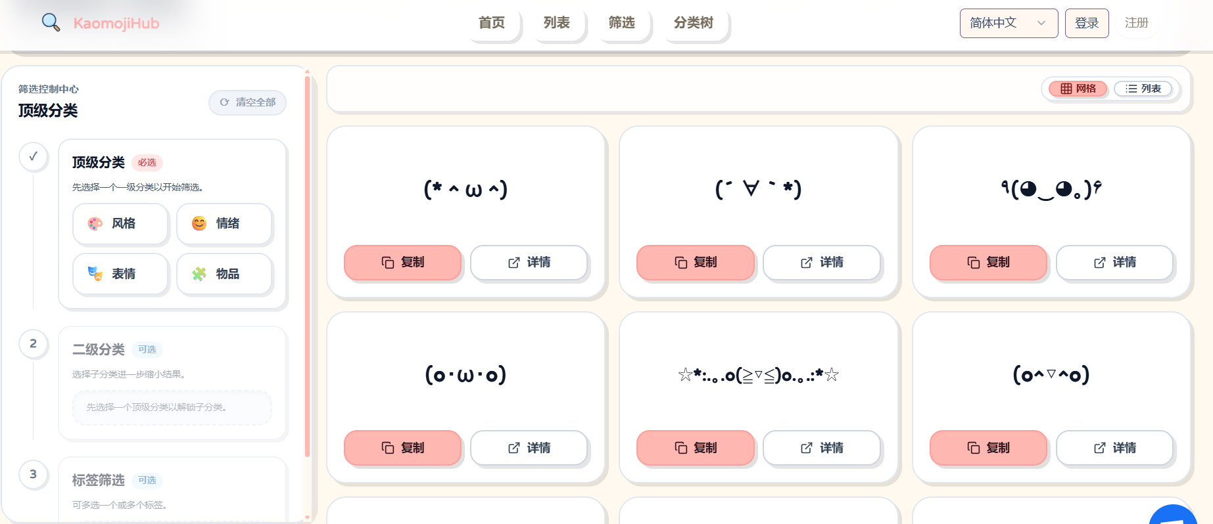Select the 情绪 emoji category icon
The height and width of the screenshot is (524, 1213).
200,223
